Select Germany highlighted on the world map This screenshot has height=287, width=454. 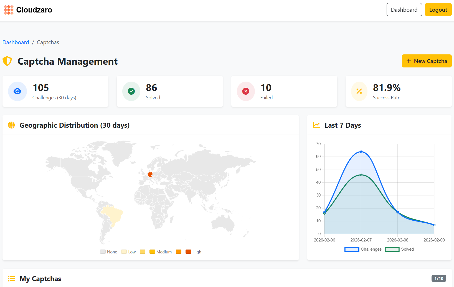click(x=150, y=174)
